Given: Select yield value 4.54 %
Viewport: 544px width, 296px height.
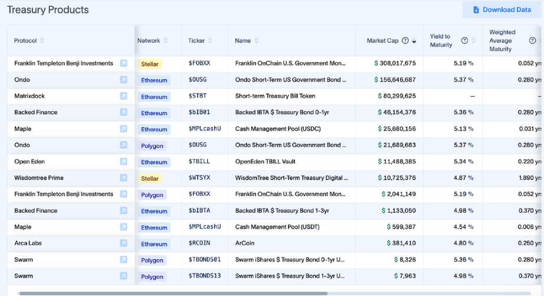Looking at the screenshot, I should pyautogui.click(x=464, y=227).
